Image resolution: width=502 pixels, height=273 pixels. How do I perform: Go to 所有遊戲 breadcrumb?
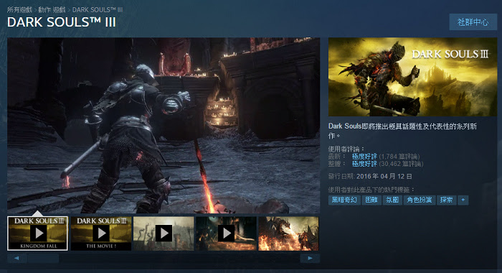[x=19, y=10]
